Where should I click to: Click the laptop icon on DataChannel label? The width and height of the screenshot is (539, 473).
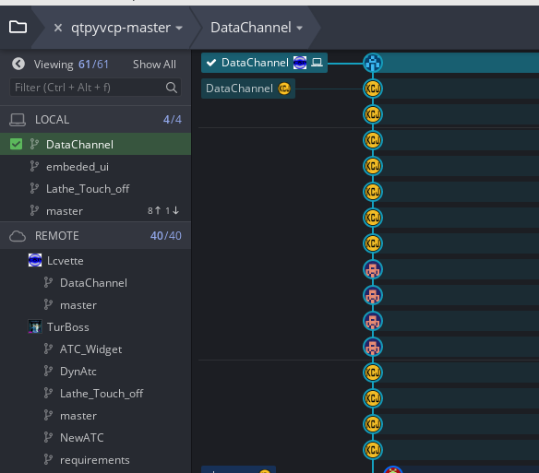pyautogui.click(x=317, y=63)
